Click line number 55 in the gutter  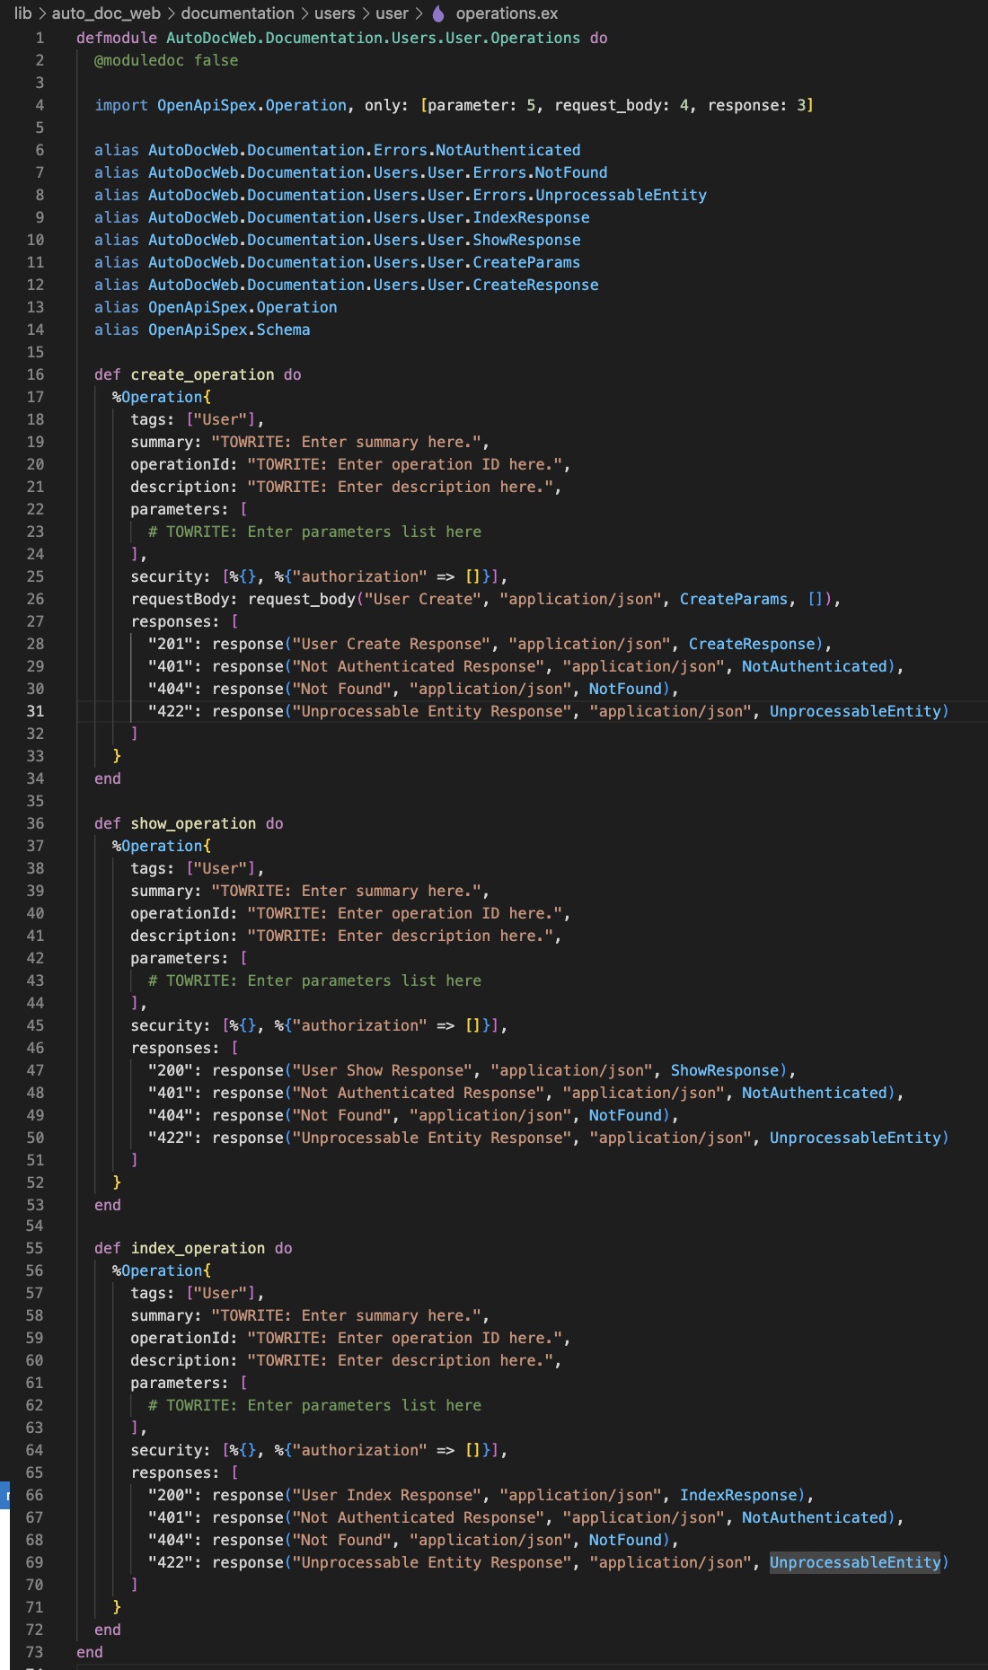pos(35,1248)
